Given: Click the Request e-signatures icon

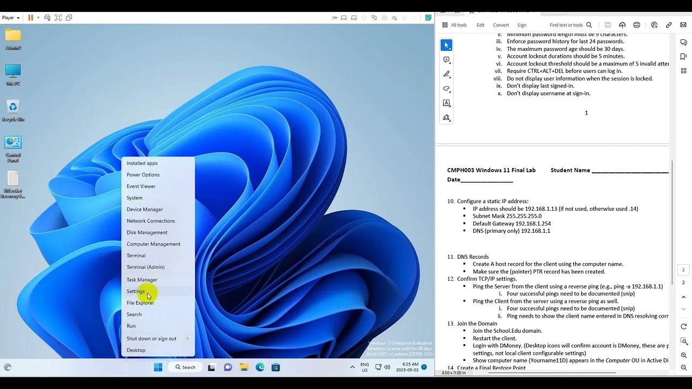Looking at the screenshot, I should pos(654,25).
